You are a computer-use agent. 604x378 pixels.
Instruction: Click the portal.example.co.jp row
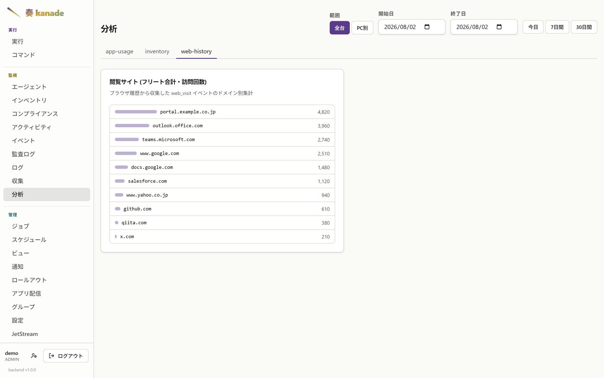(x=222, y=112)
